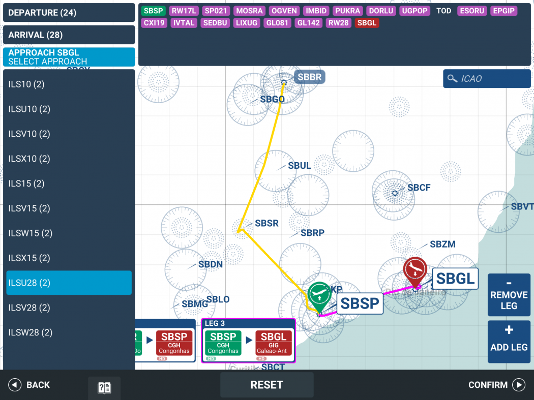The image size is (534, 400).
Task: Toggle the SBGL red waypoint chip
Action: (x=367, y=22)
